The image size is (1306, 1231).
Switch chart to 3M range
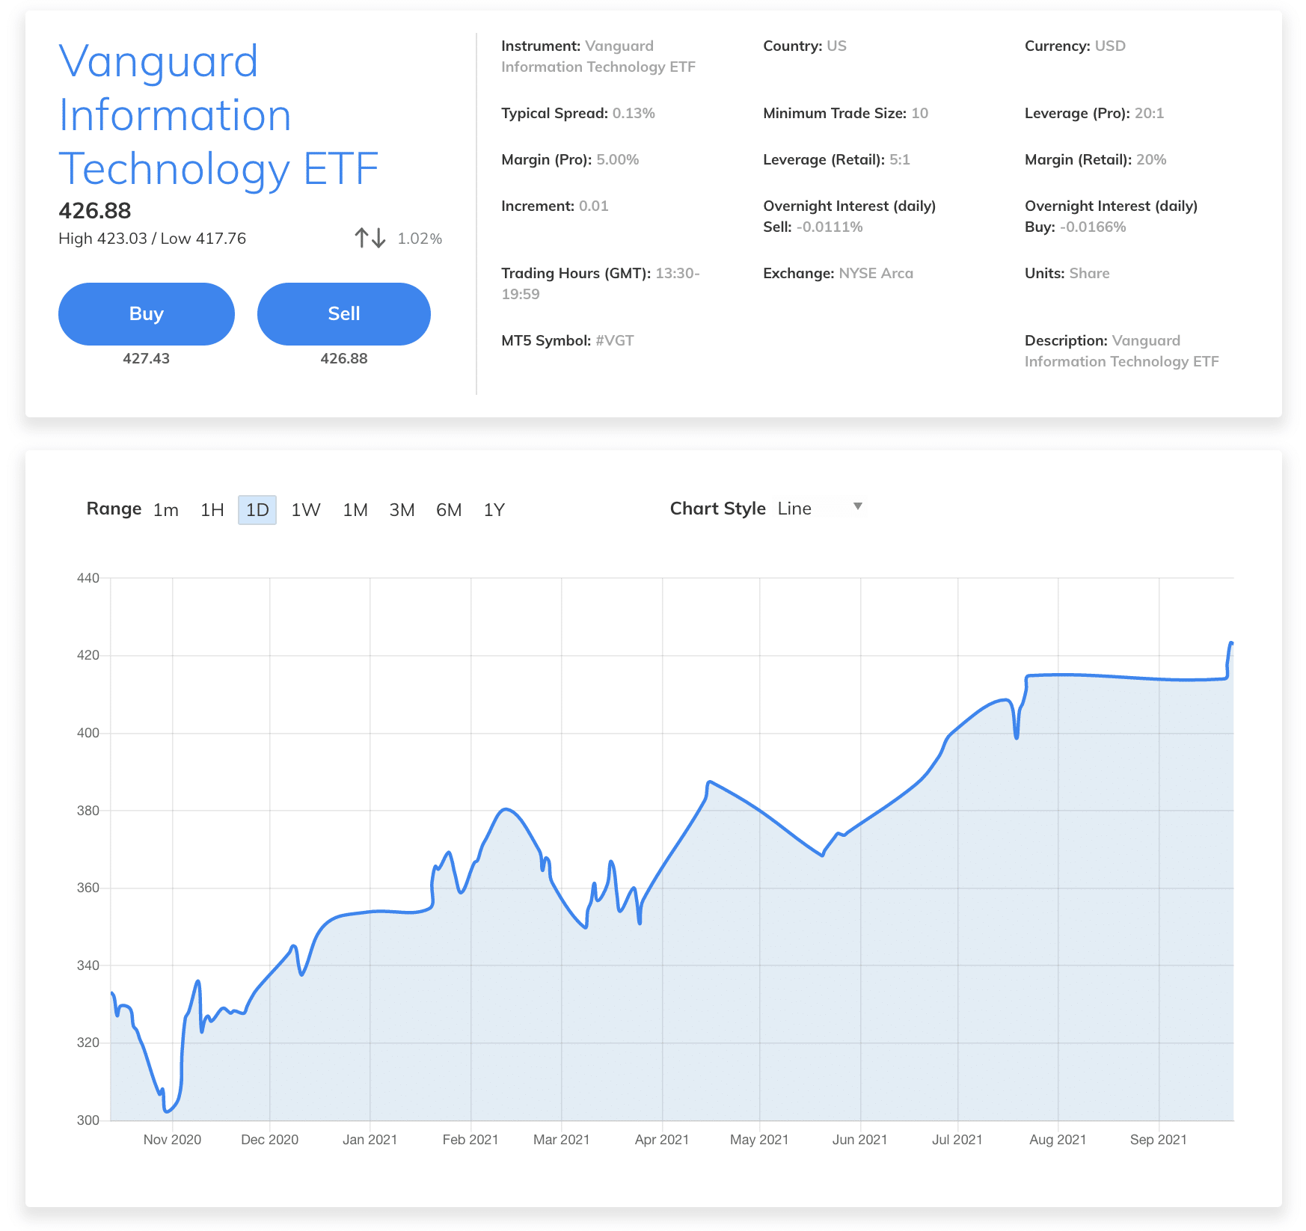pyautogui.click(x=402, y=510)
